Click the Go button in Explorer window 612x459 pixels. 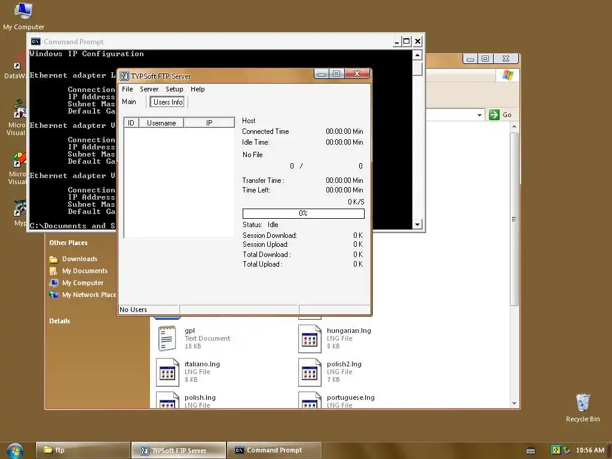500,115
